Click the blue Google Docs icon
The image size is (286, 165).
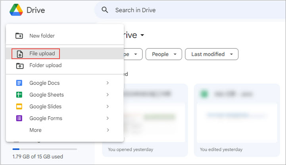click(x=19, y=83)
